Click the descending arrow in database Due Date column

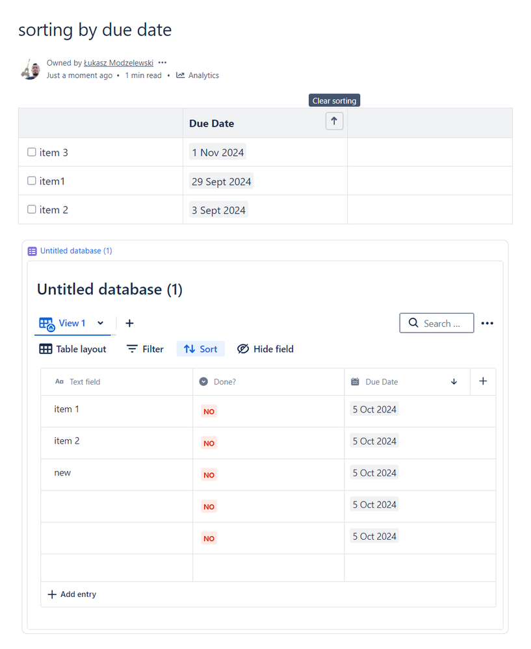click(x=454, y=381)
